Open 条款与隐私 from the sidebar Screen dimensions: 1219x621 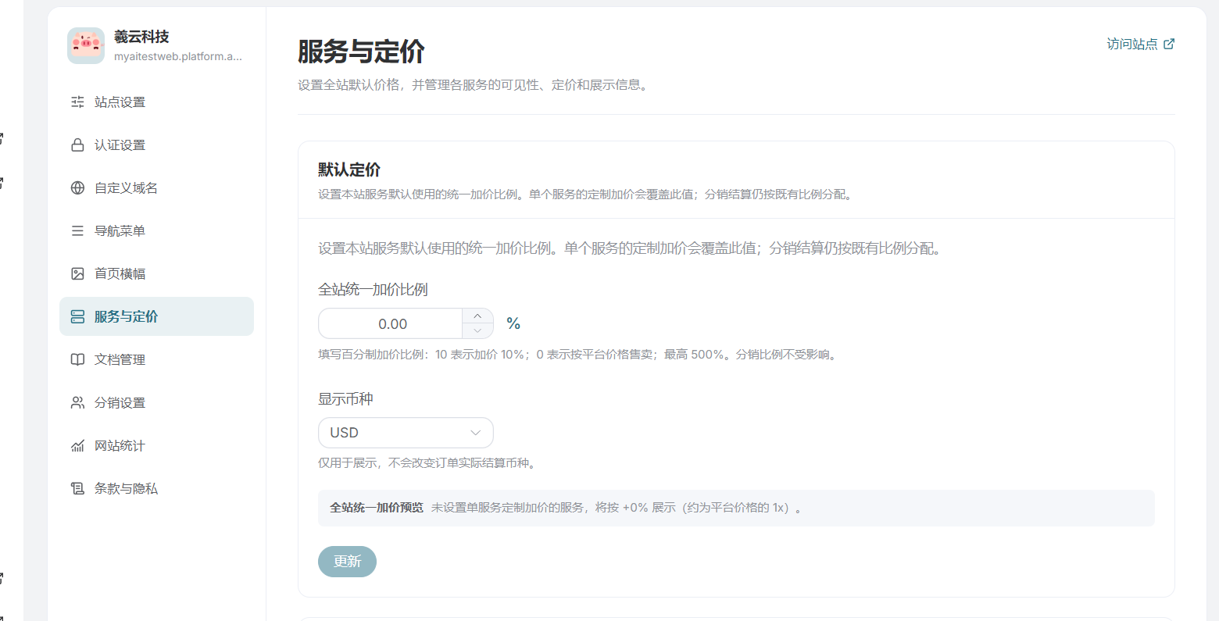(x=156, y=489)
